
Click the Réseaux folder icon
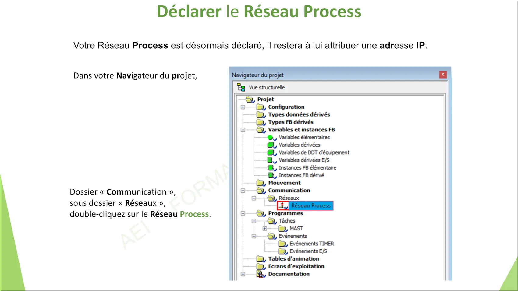[272, 198]
